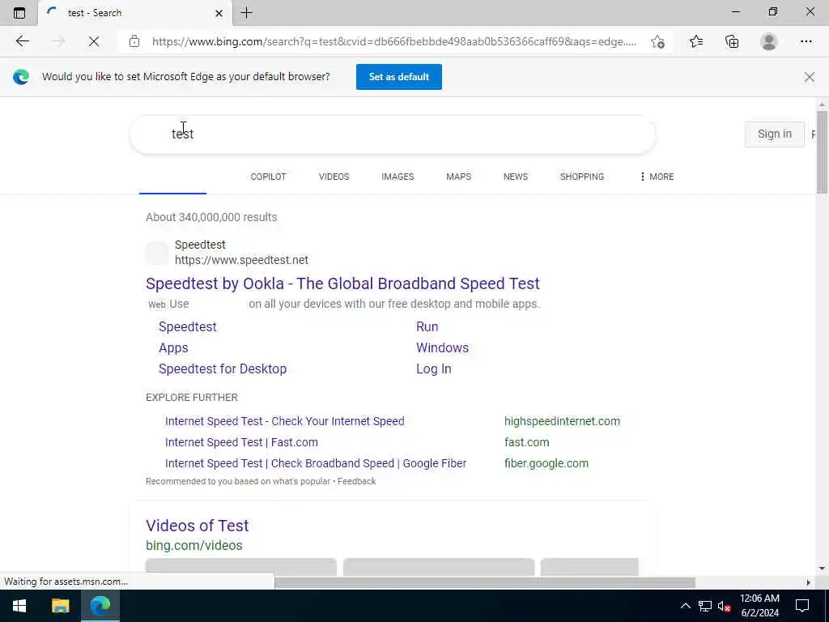Open the Windows sitelink
The height and width of the screenshot is (622, 829).
click(443, 348)
